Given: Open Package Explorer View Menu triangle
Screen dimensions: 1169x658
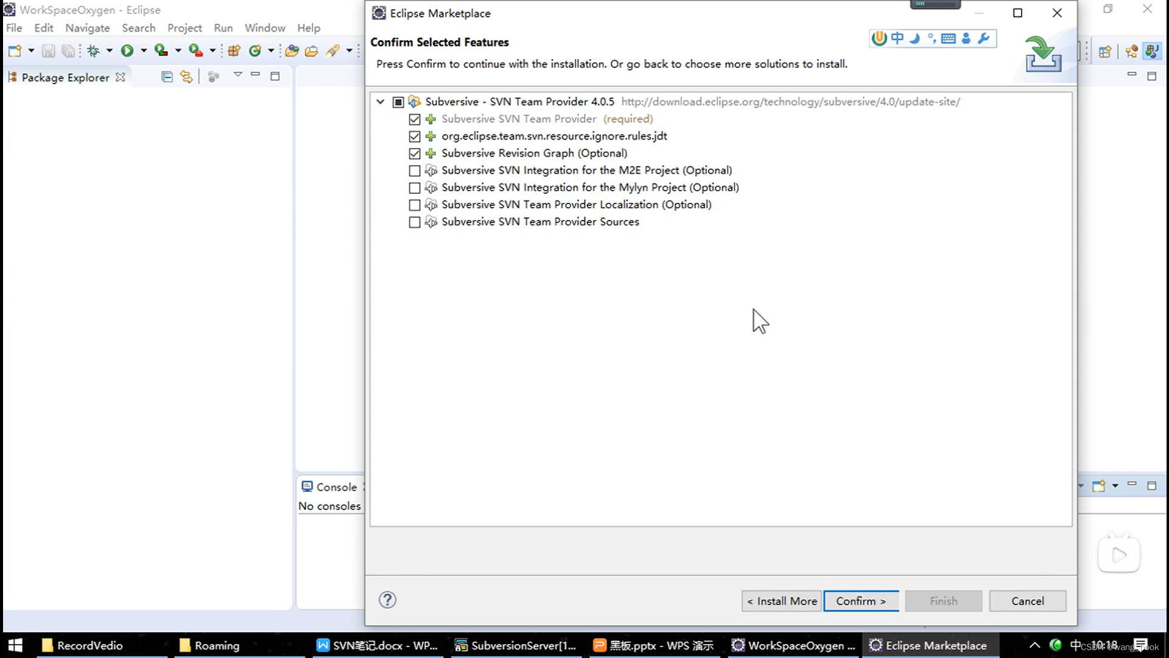Looking at the screenshot, I should click(x=238, y=75).
